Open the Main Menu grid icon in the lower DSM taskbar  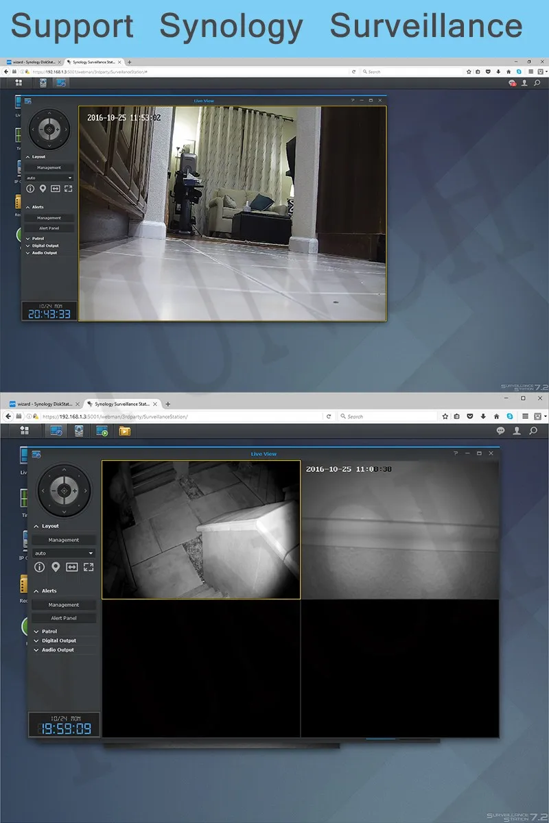25,431
